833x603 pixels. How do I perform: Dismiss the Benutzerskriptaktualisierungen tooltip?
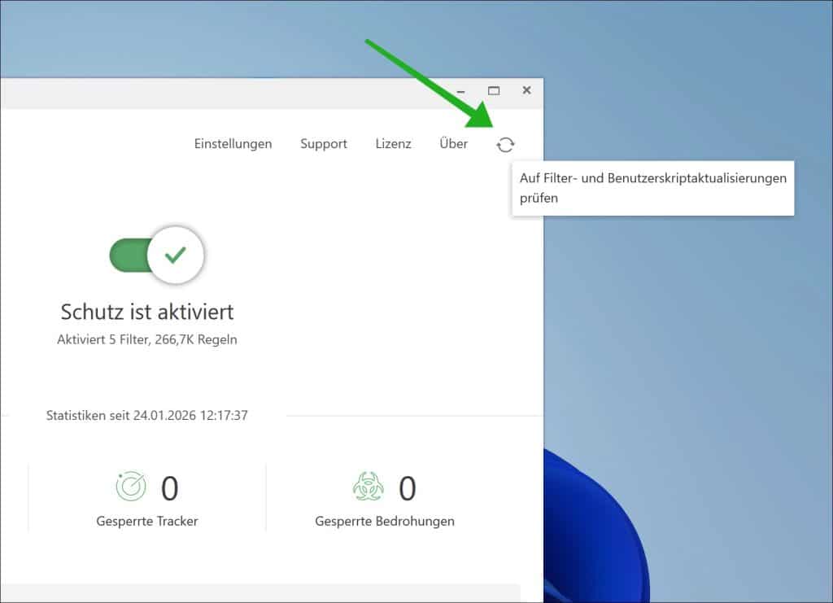[x=653, y=188]
